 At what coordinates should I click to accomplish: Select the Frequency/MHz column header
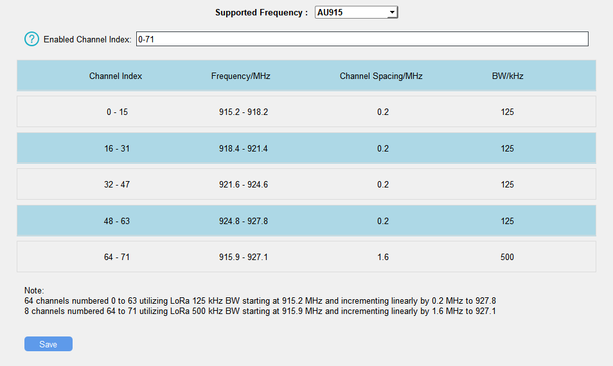point(241,76)
